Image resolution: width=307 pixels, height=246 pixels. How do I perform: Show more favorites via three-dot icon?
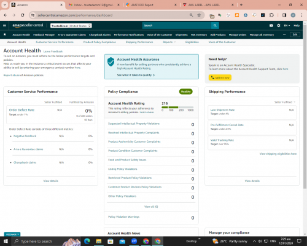[284, 34]
